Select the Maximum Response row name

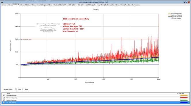coord(12,98)
